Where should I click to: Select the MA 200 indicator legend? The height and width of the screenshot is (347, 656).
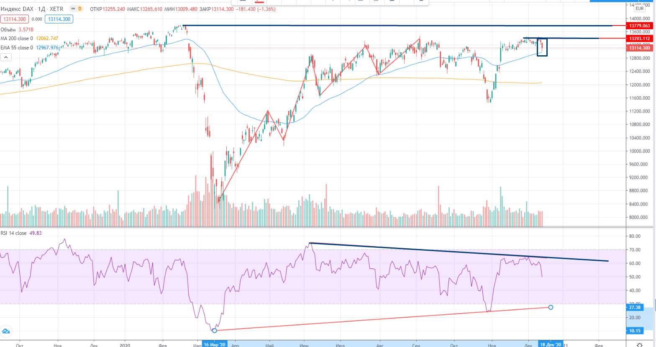coord(17,39)
